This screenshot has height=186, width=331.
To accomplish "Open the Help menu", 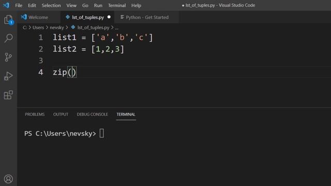I will [x=136, y=5].
